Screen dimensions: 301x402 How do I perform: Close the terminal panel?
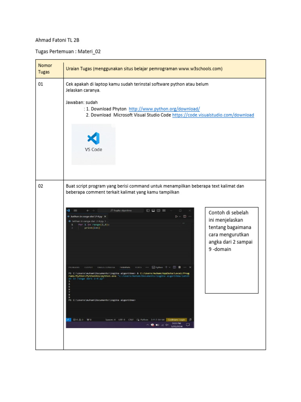pyautogui.click(x=190, y=267)
